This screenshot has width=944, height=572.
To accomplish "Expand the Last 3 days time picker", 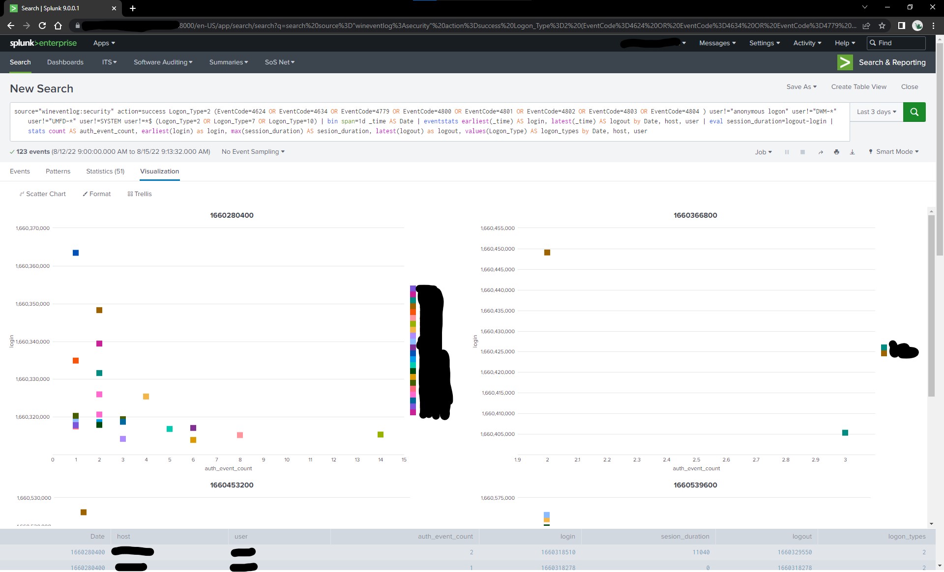I will pos(876,112).
